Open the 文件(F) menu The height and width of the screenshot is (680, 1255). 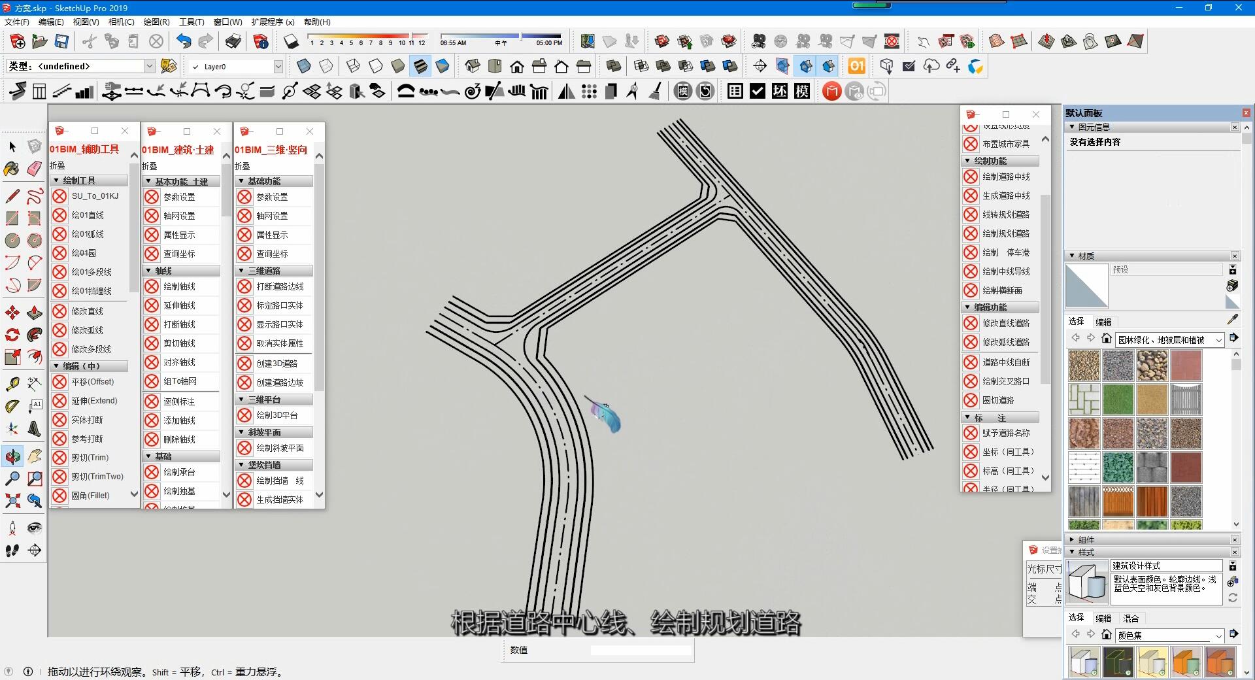pyautogui.click(x=17, y=22)
